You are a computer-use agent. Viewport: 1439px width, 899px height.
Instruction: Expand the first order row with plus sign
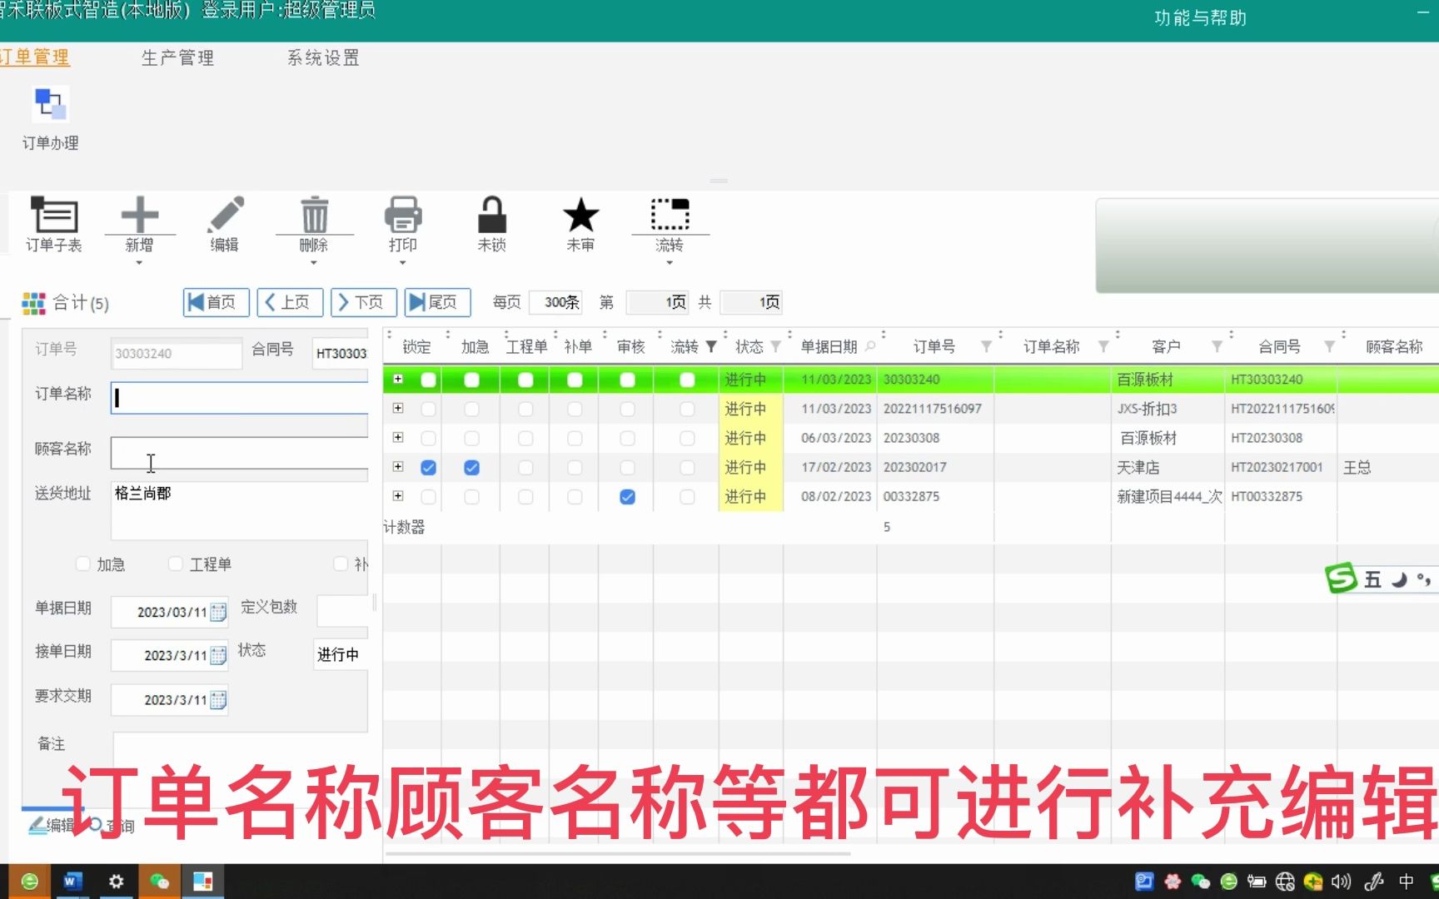pyautogui.click(x=398, y=379)
